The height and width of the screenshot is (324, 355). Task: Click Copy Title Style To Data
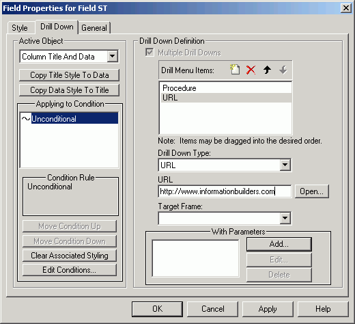pos(69,75)
